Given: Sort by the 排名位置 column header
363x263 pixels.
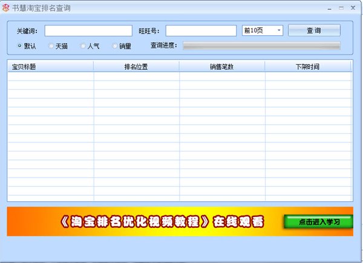Looking at the screenshot, I should (136, 67).
